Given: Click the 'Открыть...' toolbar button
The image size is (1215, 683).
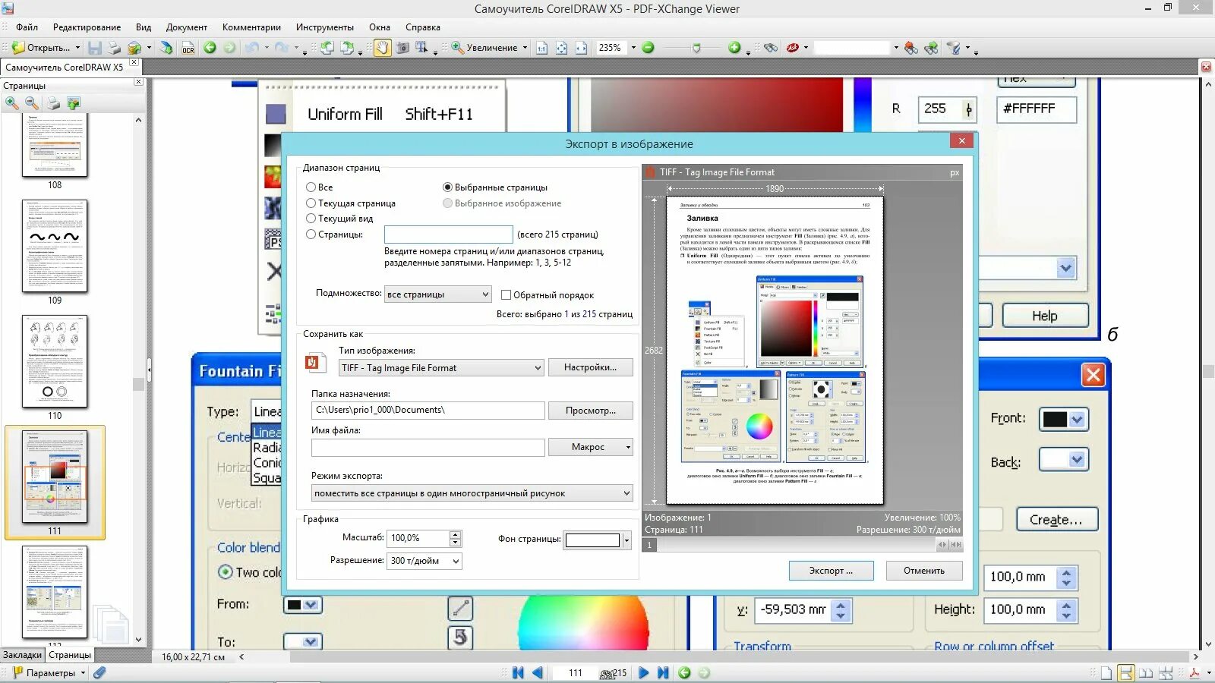Looking at the screenshot, I should tap(42, 48).
